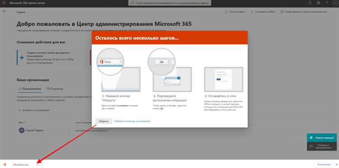The height and width of the screenshot is (168, 339).
Task: Click the plus icon on the create-account card
Action: pos(22,58)
